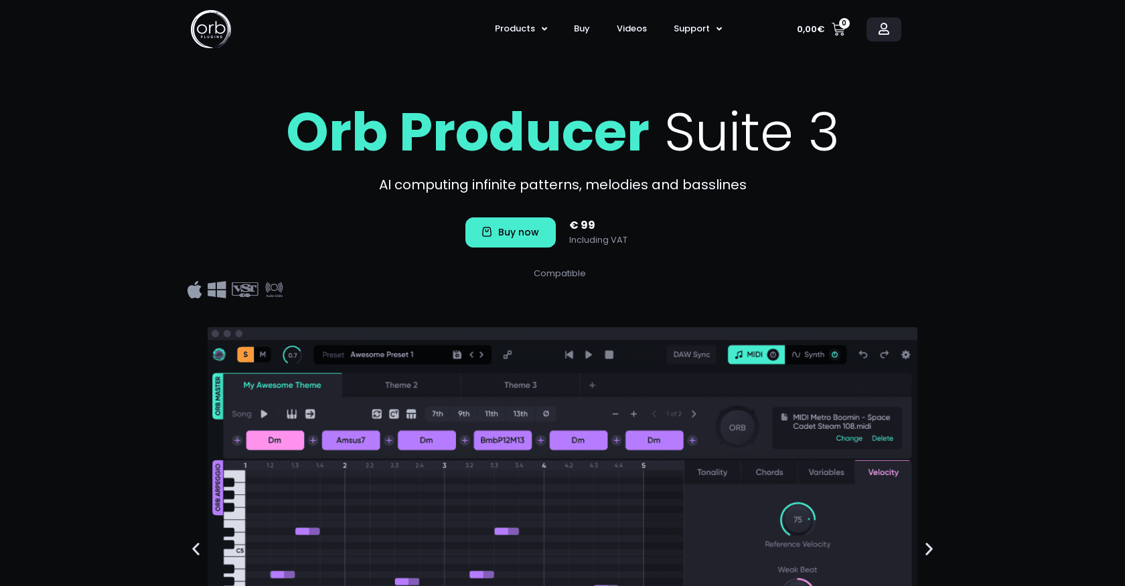Click the skip-to-start transport button

click(x=569, y=355)
